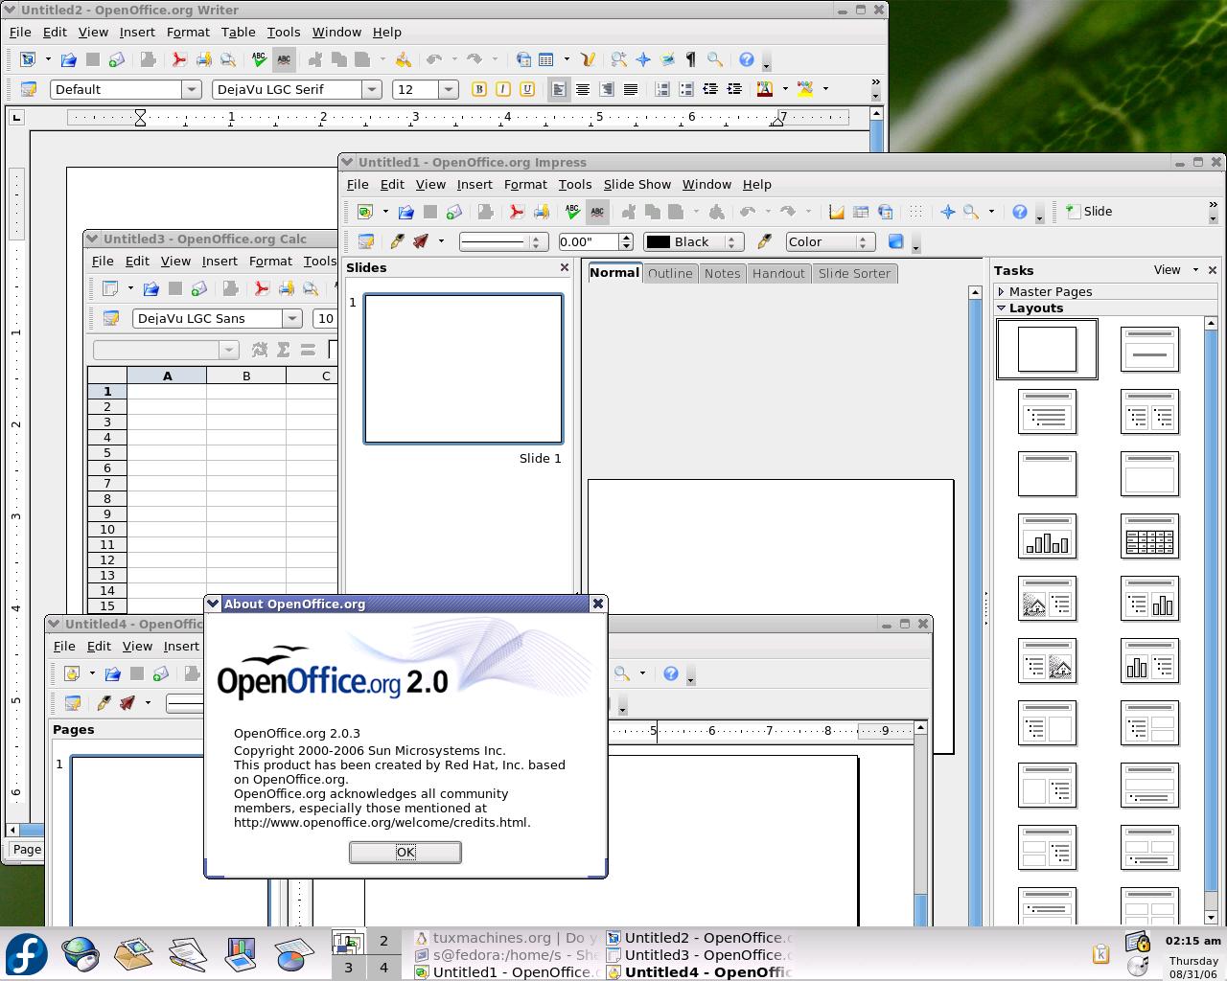Click the Function Wizard icon in Calc
The width and height of the screenshot is (1227, 981).
coord(260,350)
